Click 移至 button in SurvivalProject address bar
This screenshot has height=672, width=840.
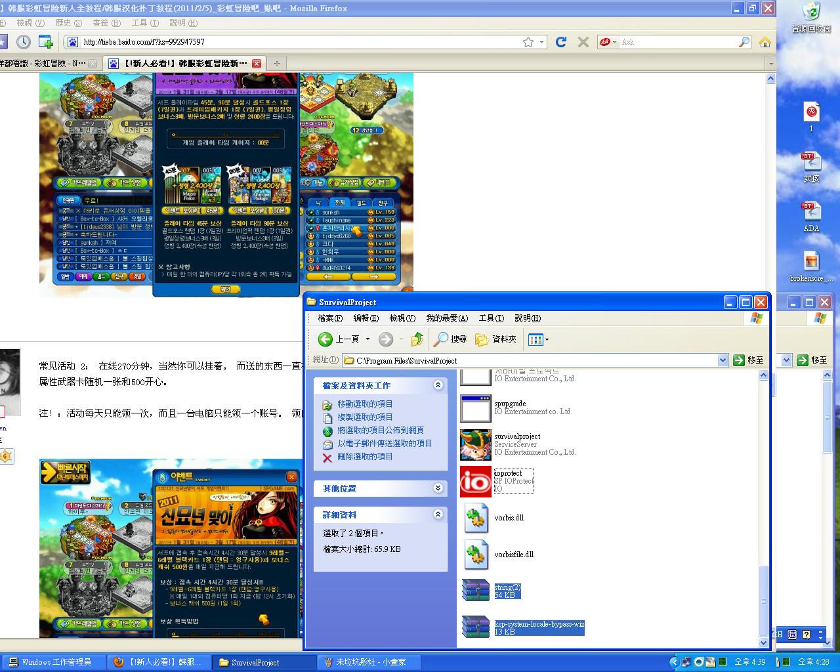pos(749,360)
